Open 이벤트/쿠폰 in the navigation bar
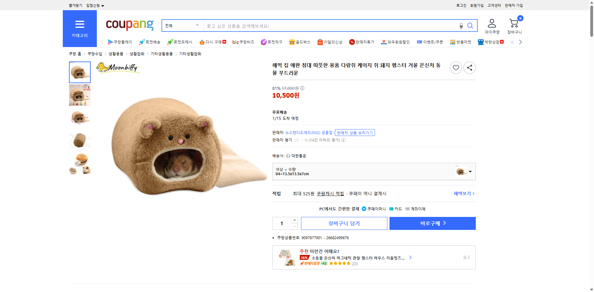Image resolution: width=594 pixels, height=292 pixels. click(430, 42)
